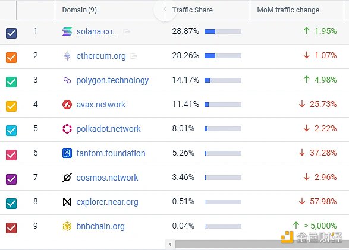Click the horizontal scrollbar left arrow
Viewport: 349px width, 250px height.
click(x=170, y=245)
